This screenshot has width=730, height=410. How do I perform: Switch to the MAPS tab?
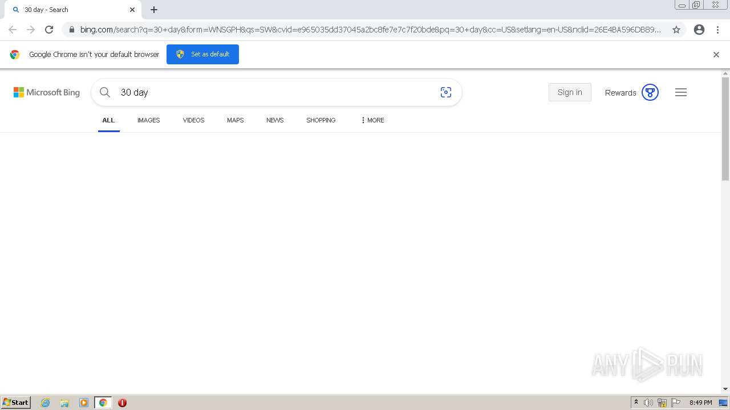235,120
